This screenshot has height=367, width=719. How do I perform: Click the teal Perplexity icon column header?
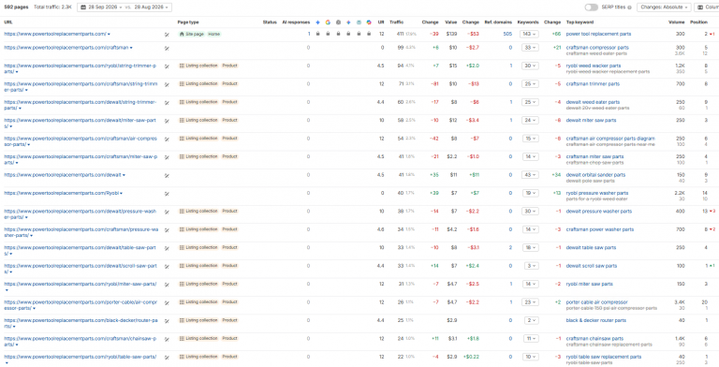359,22
